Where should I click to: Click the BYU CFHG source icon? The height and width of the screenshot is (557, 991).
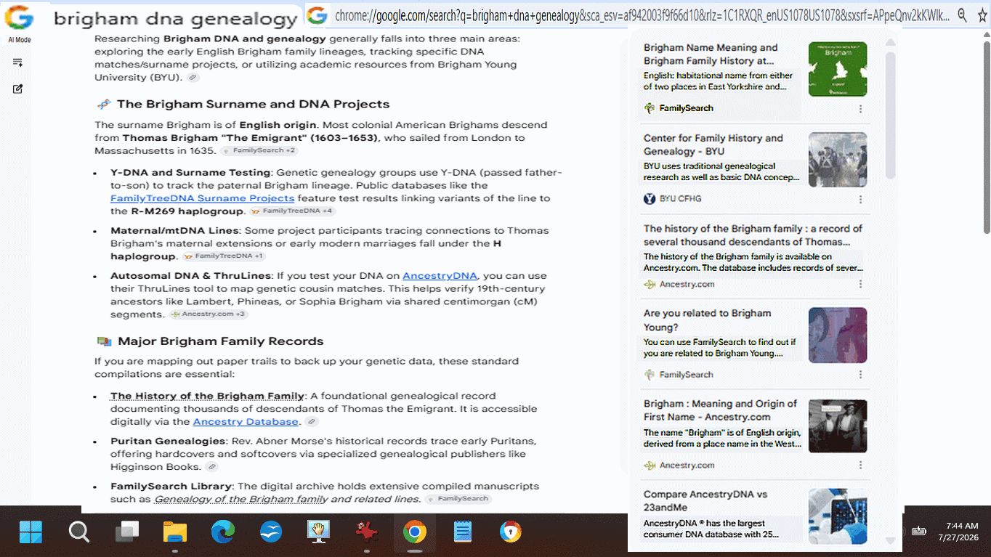[650, 199]
